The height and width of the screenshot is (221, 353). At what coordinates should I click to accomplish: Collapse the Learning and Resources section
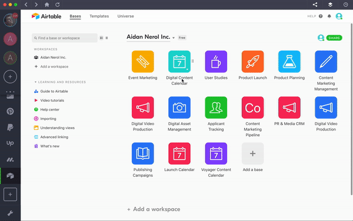[35, 82]
